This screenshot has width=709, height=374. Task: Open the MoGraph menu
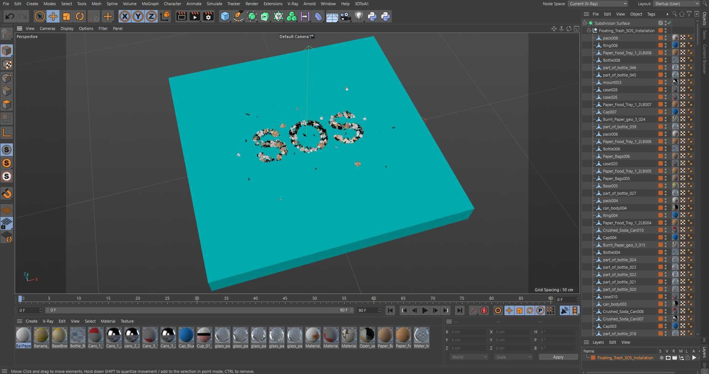click(150, 4)
